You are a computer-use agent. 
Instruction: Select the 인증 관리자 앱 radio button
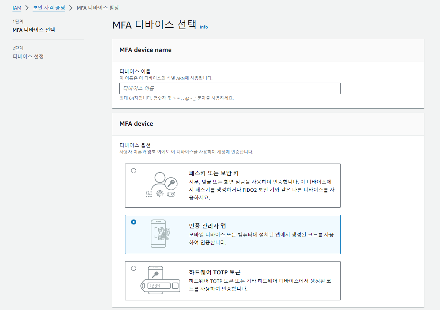[x=133, y=222]
